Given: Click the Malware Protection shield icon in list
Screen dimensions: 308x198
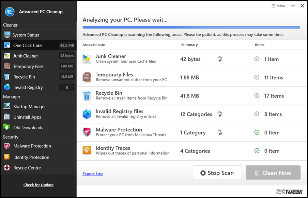Looking at the screenshot, I should [87, 132].
